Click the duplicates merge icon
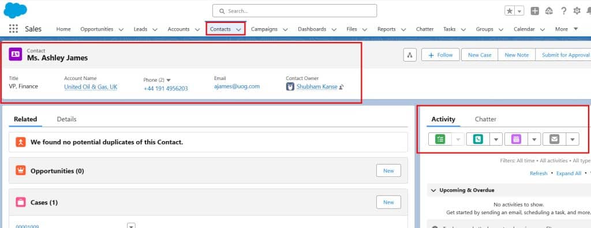Screen dimensions: 591x228 click(20, 142)
